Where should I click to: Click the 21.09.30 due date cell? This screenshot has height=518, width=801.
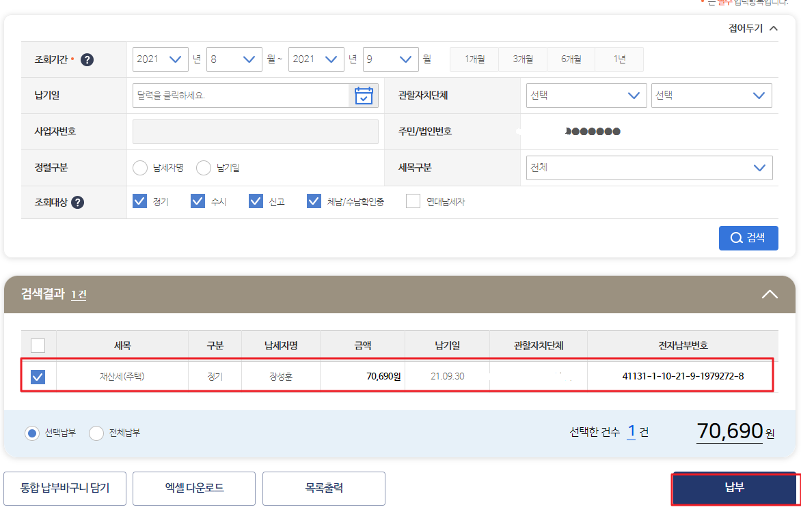point(448,376)
